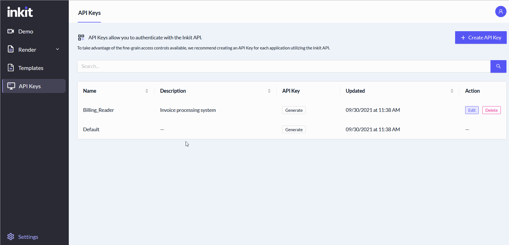Open the user profile avatar
Image resolution: width=509 pixels, height=245 pixels.
tap(501, 12)
